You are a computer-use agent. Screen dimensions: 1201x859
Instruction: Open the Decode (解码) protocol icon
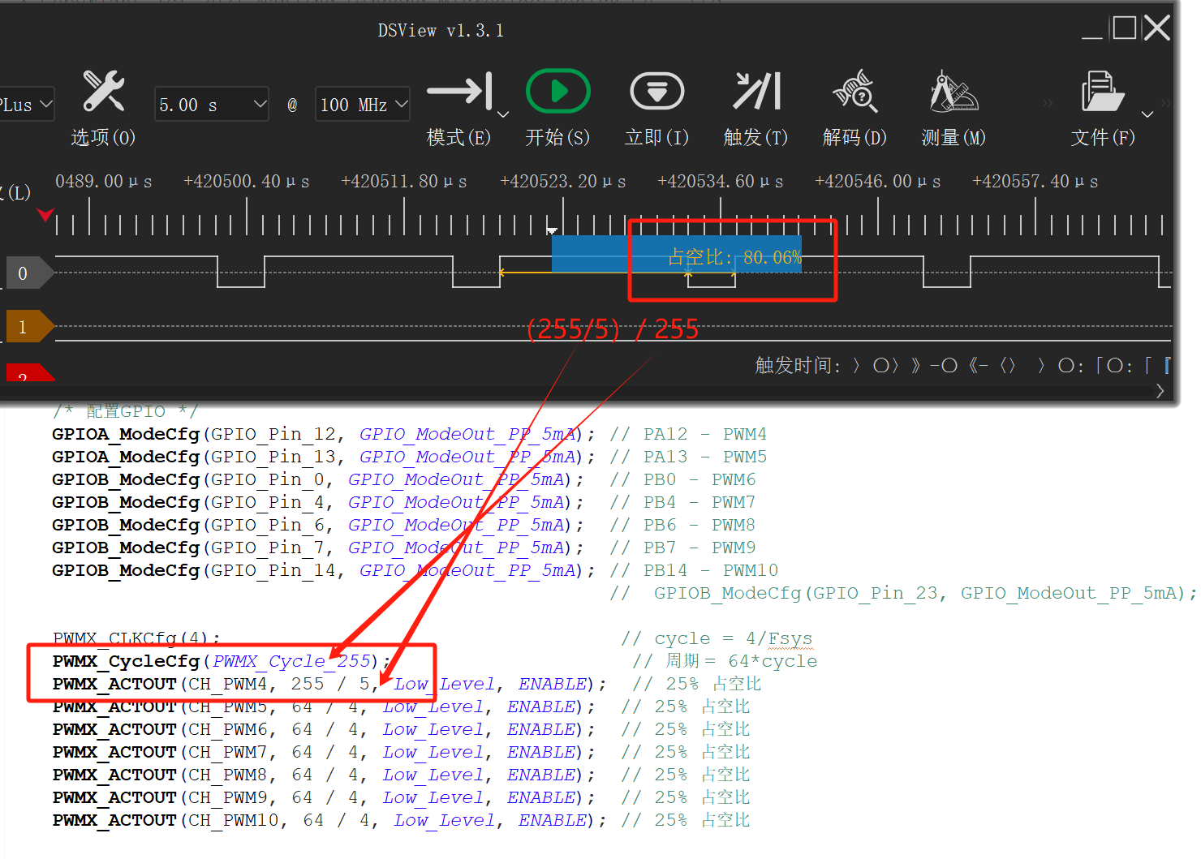[854, 91]
